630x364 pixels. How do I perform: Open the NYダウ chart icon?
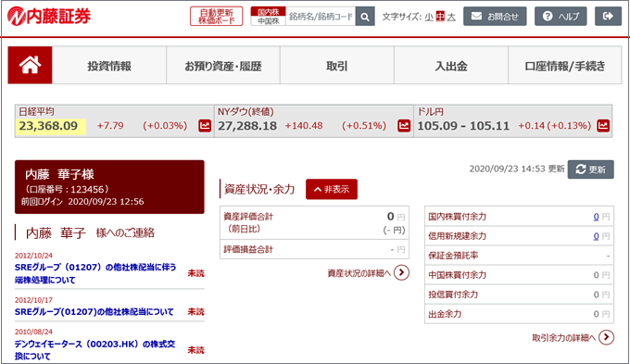point(404,126)
